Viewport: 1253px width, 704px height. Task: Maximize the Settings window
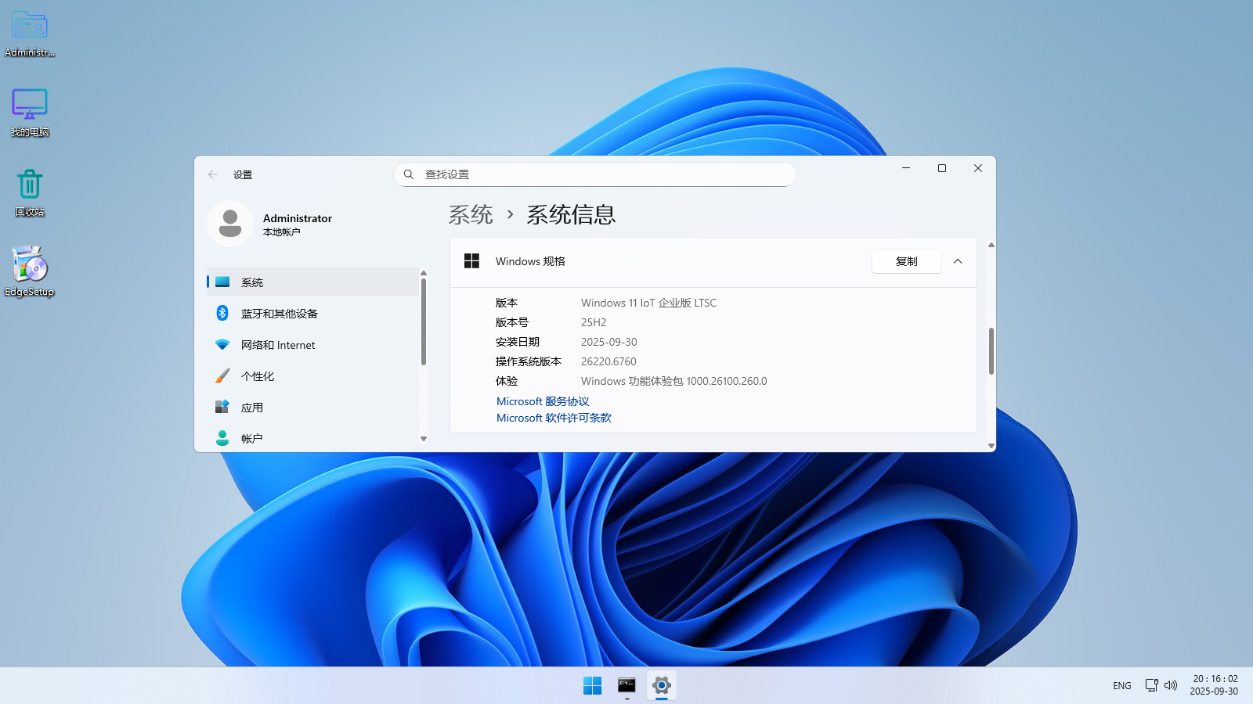click(942, 168)
